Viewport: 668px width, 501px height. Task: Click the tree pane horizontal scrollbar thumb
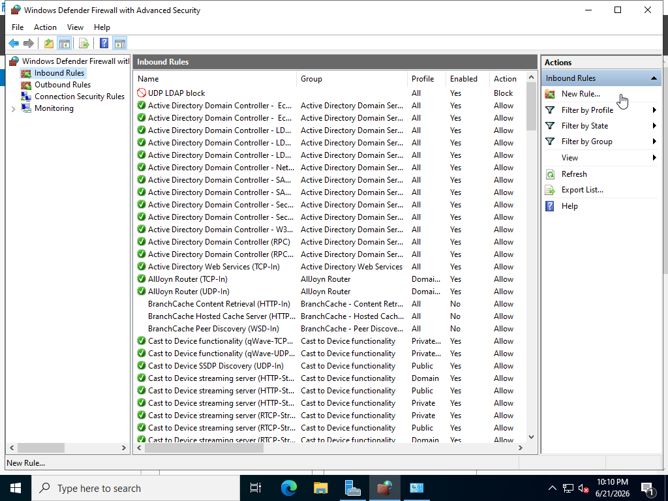pos(41,448)
